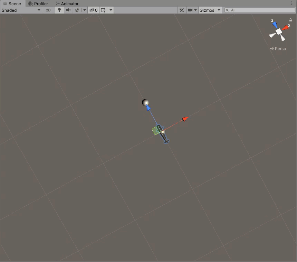The width and height of the screenshot is (297, 262).
Task: Toggle scene effects (skybox, fog) icon
Action: tap(77, 10)
